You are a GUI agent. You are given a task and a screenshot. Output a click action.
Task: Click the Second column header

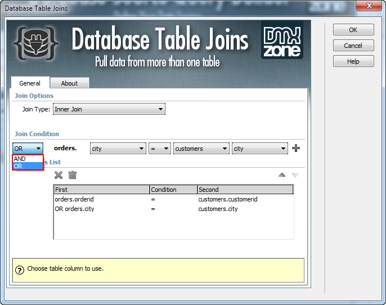click(245, 190)
